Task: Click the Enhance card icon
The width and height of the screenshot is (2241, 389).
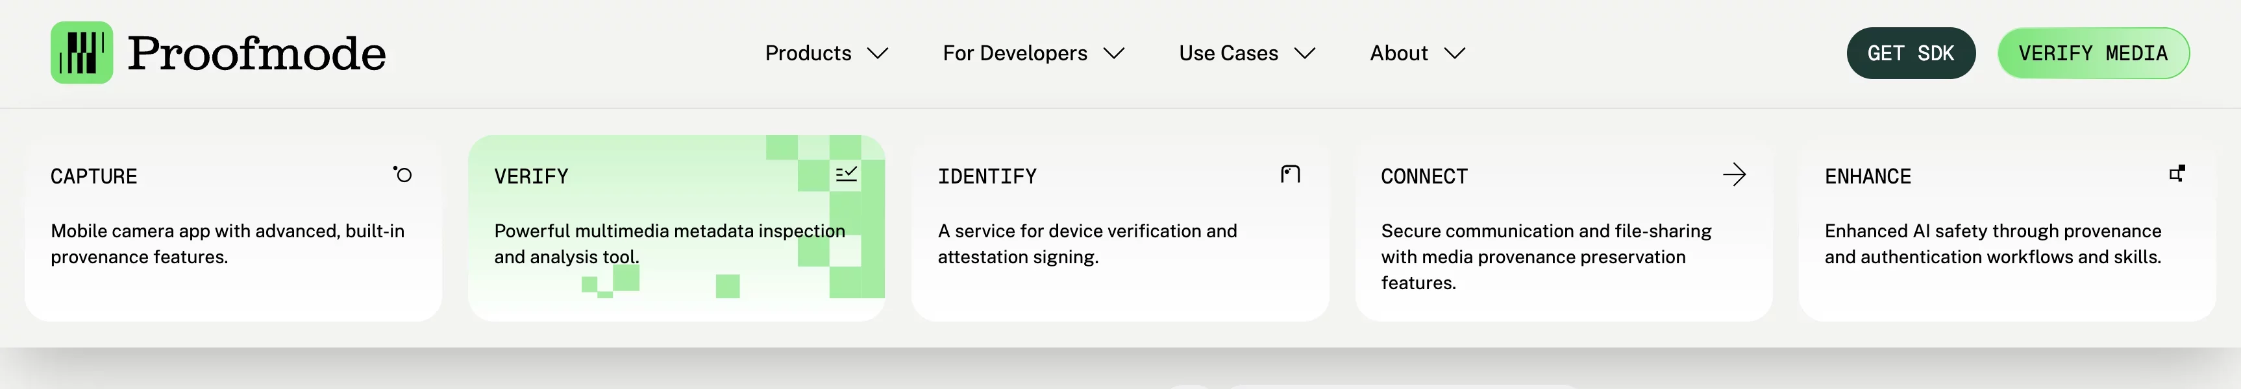Action: [x=2177, y=174]
